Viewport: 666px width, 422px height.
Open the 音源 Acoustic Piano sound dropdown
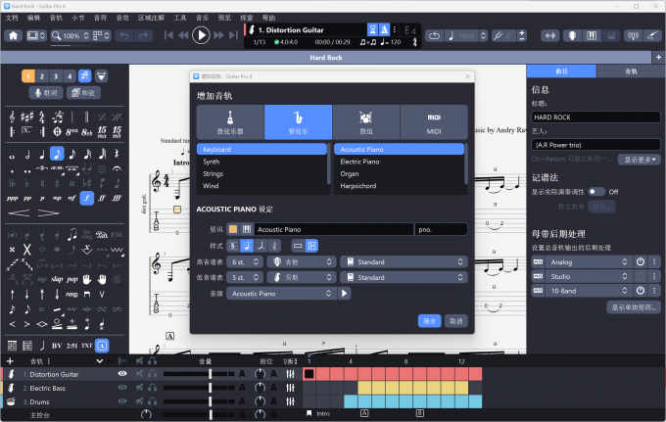pyautogui.click(x=282, y=293)
